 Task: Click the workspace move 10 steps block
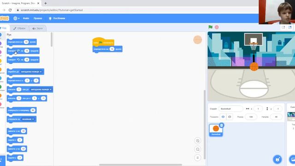pos(107,49)
